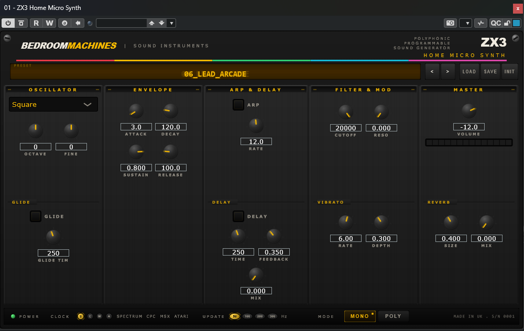
Task: Click the Cutoff knob
Action: click(345, 112)
